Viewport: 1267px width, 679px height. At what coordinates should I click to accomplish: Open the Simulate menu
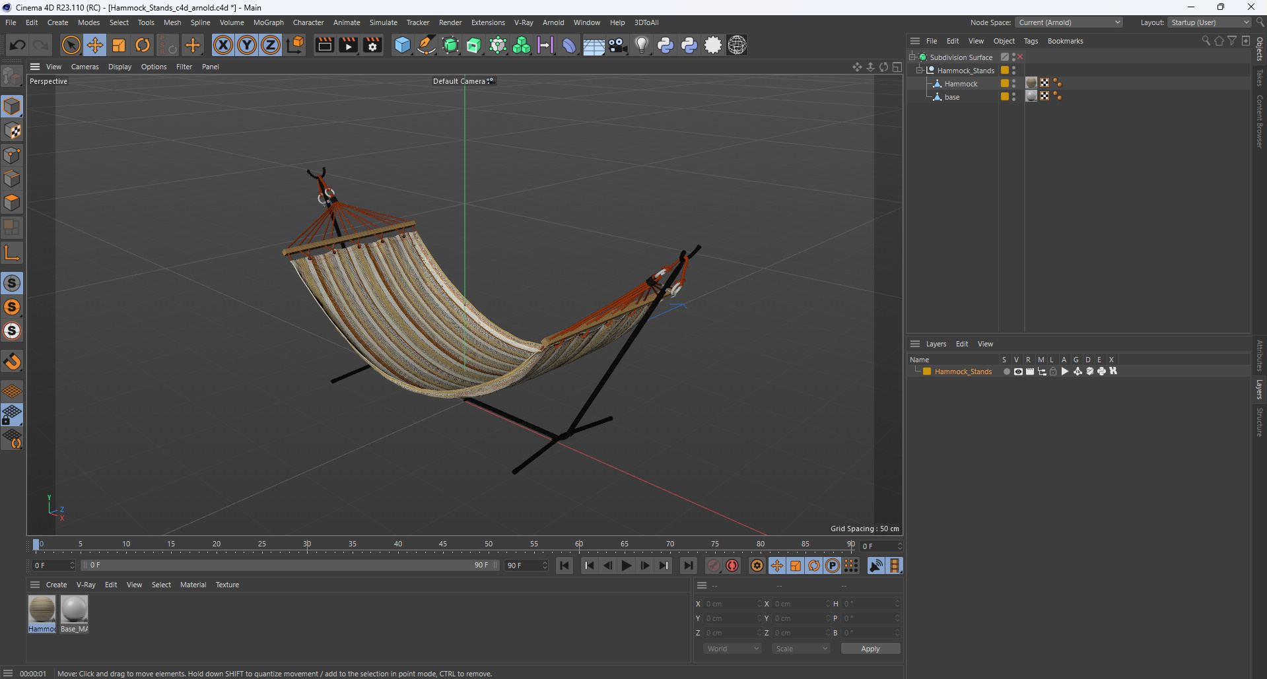(x=383, y=22)
